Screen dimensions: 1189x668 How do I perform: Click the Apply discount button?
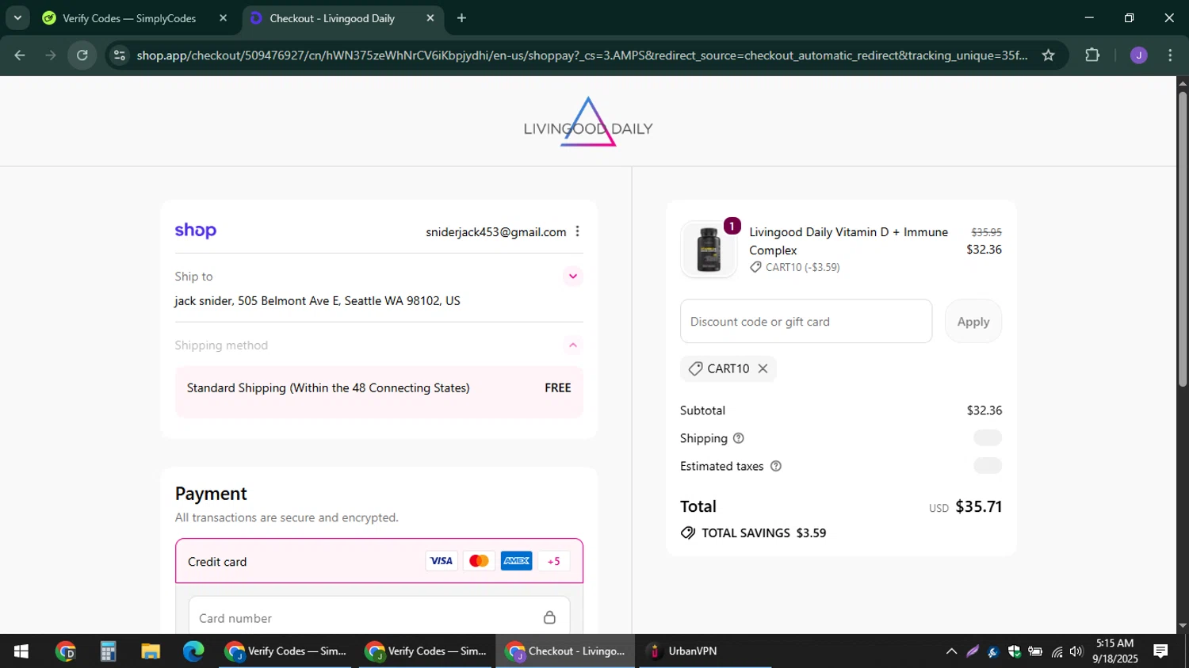tap(973, 322)
